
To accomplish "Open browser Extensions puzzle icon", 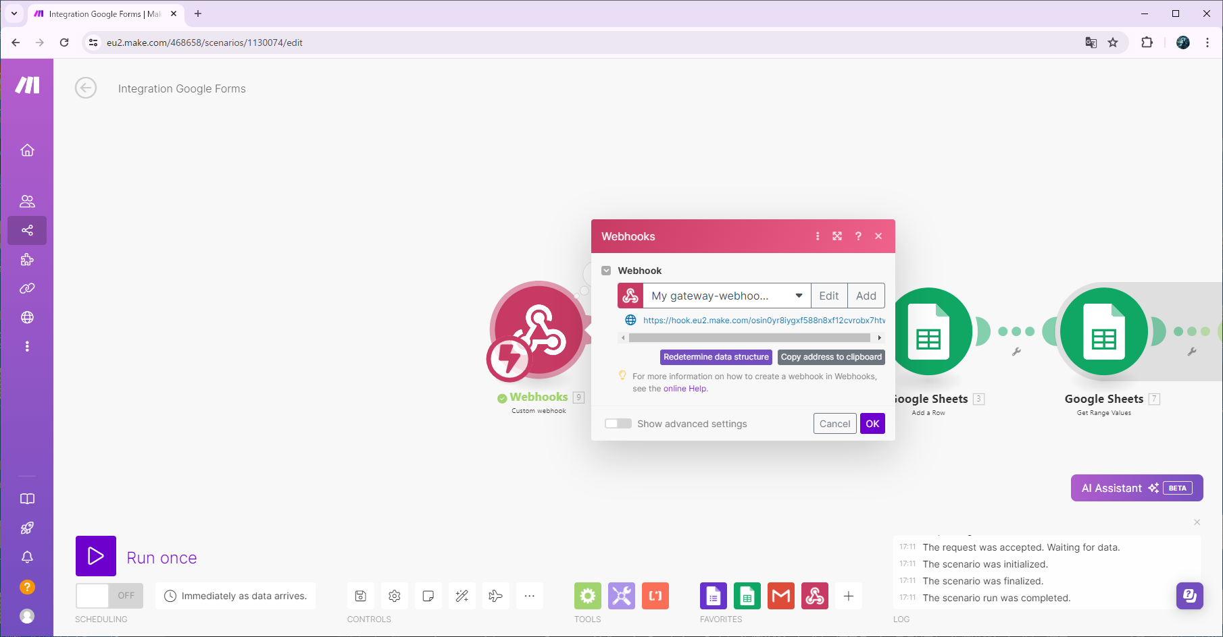I will pos(1147,43).
